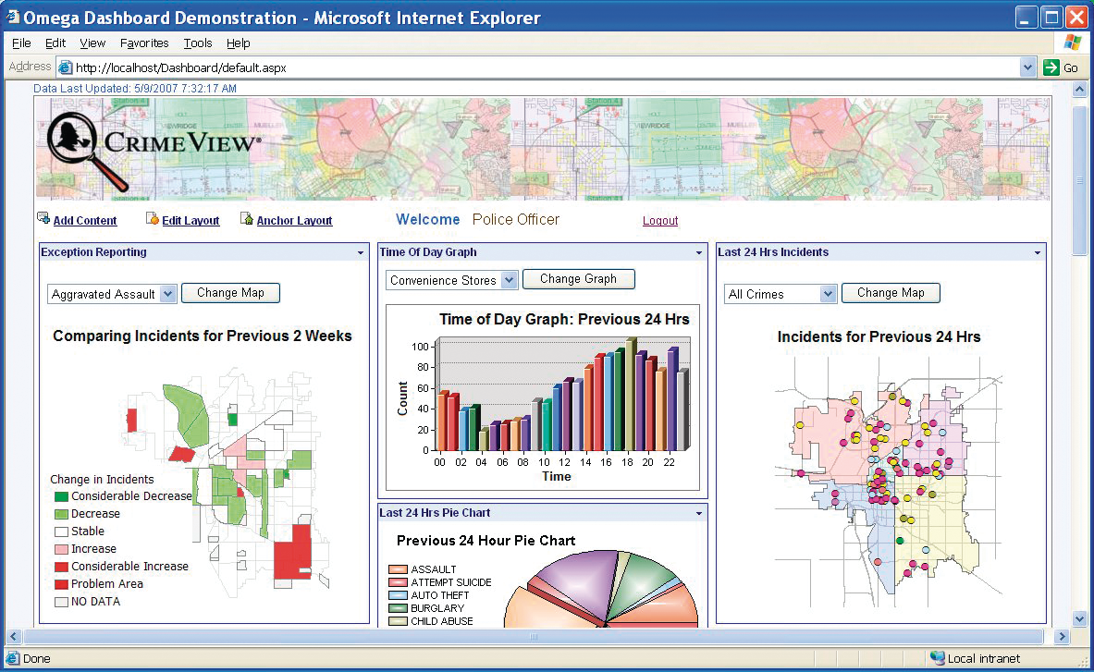Expand the Last 24 Hrs Pie Chart menu arrow

[x=699, y=513]
